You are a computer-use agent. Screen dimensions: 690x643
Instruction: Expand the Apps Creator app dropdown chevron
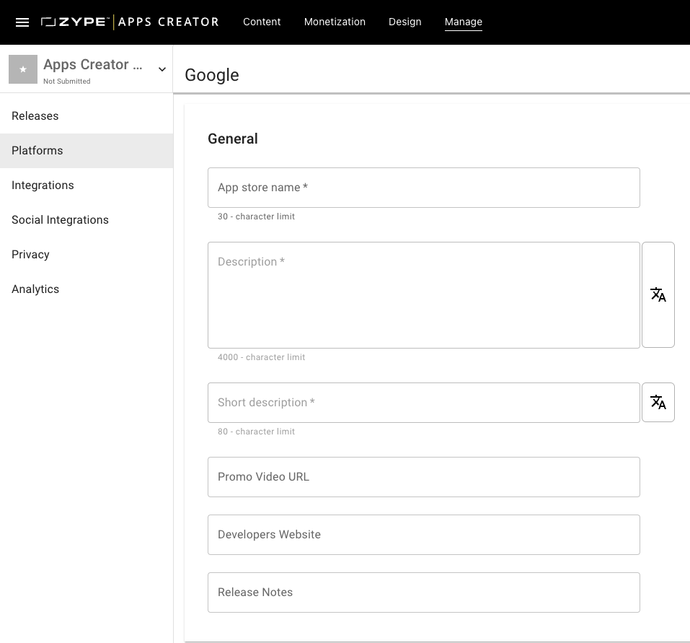(162, 69)
